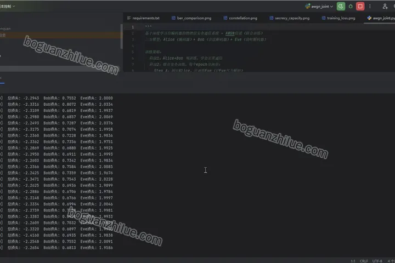
Task: Switch to the training_loss.png tab
Action: pyautogui.click(x=338, y=18)
